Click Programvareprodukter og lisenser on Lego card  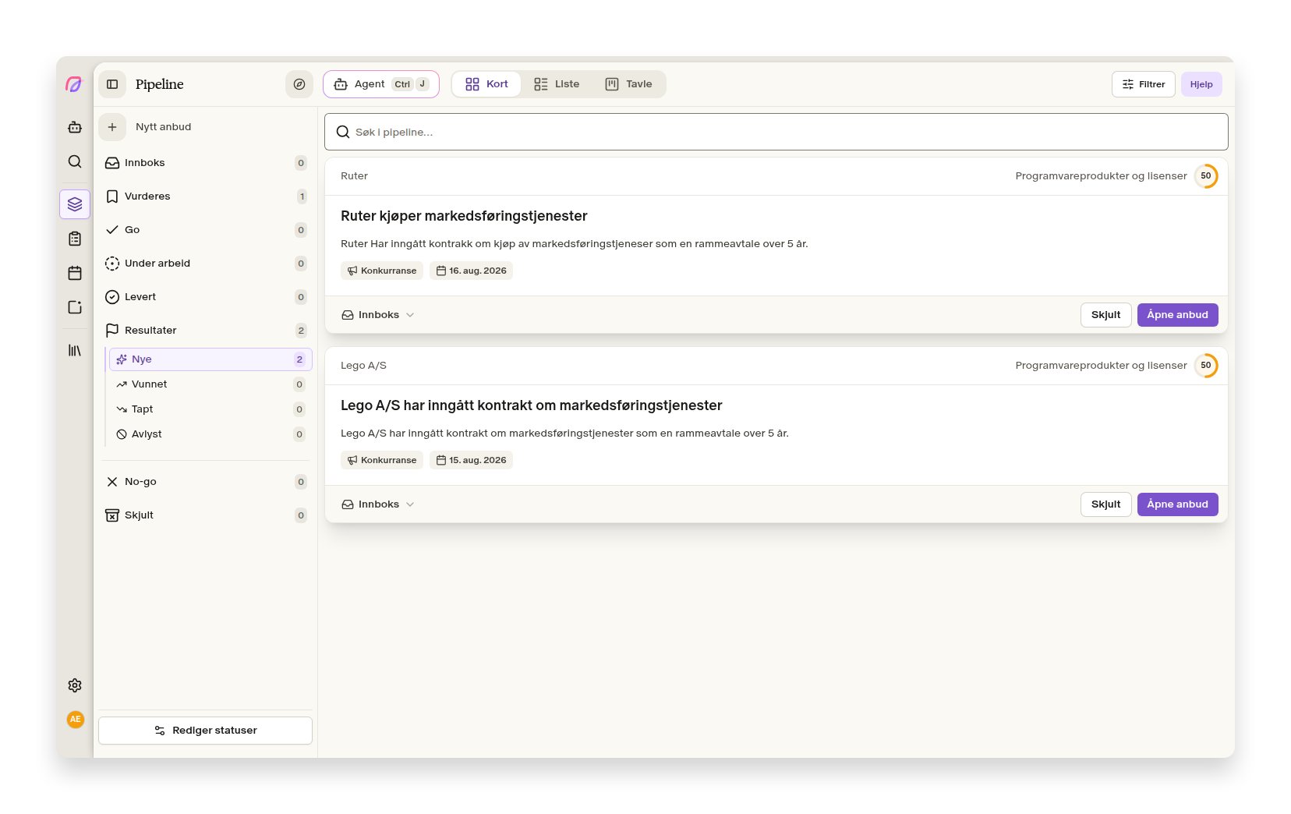tap(1101, 366)
